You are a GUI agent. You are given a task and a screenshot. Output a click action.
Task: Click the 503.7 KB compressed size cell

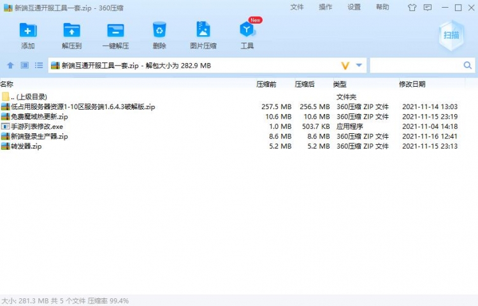point(316,126)
